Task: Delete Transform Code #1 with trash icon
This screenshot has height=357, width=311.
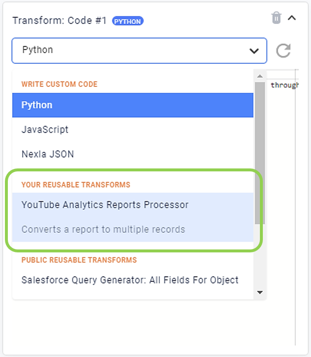Action: pos(276,18)
